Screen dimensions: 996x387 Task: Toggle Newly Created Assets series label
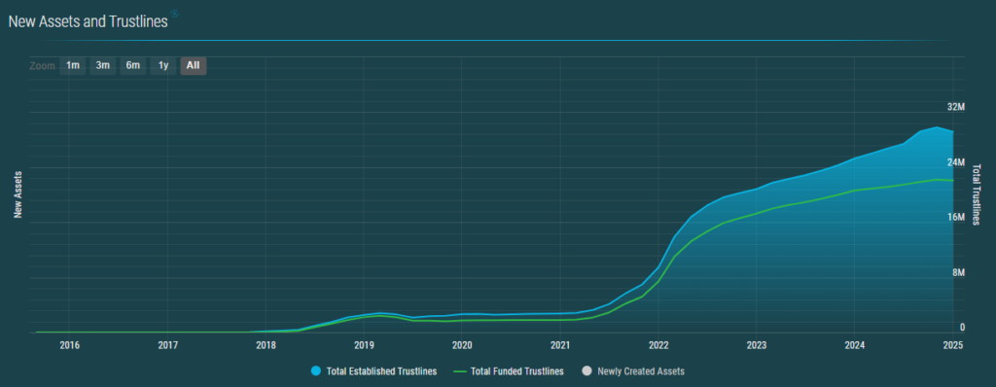coord(641,371)
